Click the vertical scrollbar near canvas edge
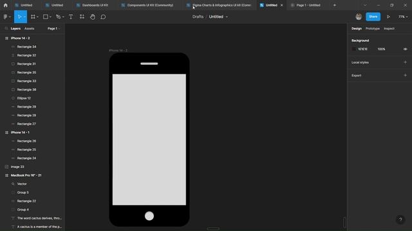Screen dimensions: 412x231 344,223
